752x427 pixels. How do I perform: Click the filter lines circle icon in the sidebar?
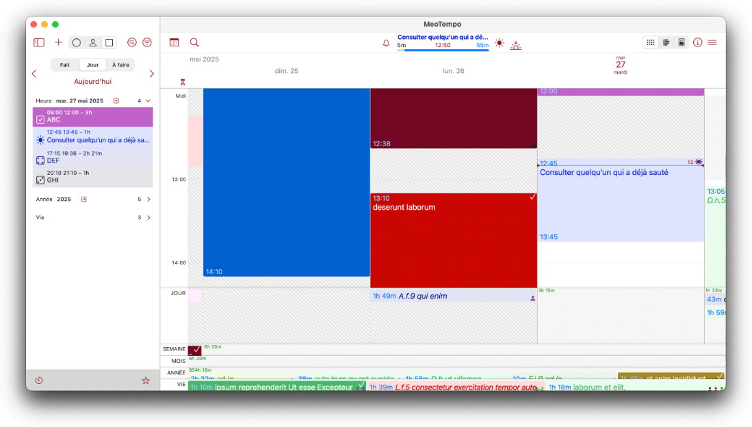147,42
